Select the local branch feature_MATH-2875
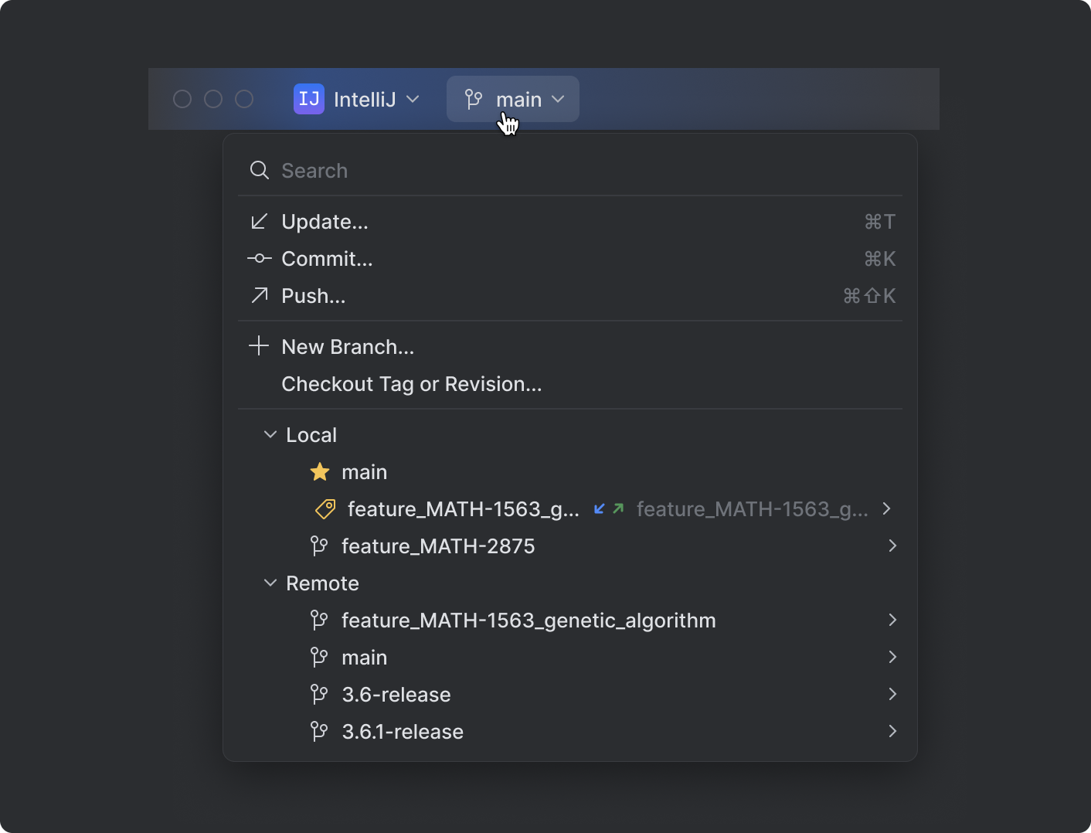This screenshot has width=1091, height=833. [438, 546]
